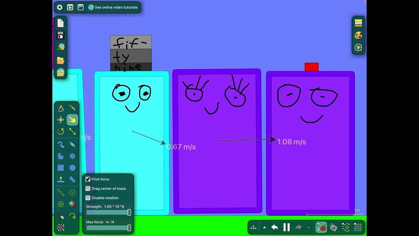The width and height of the screenshot is (419, 236).
Task: Adjust the Max force slider
Action: (108, 228)
